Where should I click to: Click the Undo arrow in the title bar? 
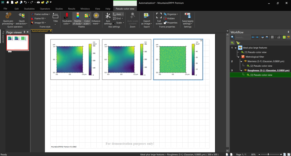tap(25, 3)
